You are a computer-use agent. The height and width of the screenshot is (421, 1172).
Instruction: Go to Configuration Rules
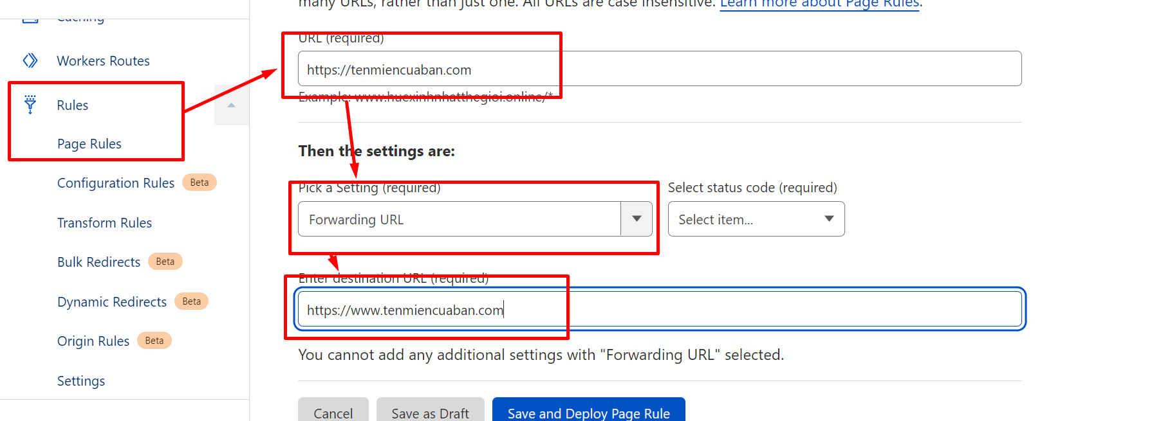(x=115, y=183)
